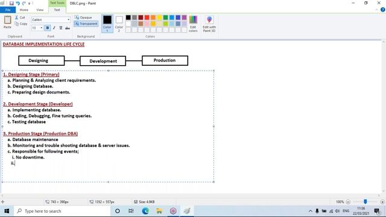This screenshot has height=217, width=386.
Task: Open the ENG language indicator
Action: [346, 211]
